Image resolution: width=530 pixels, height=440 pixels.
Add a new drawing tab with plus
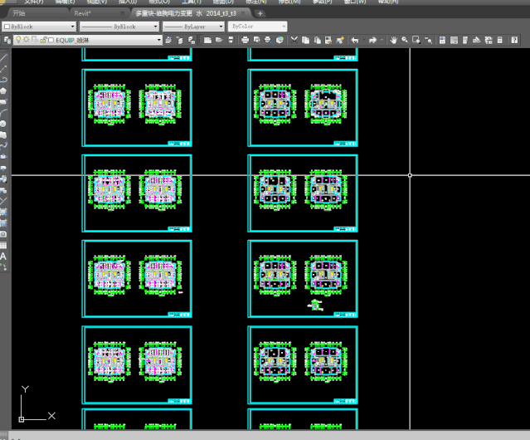point(260,13)
